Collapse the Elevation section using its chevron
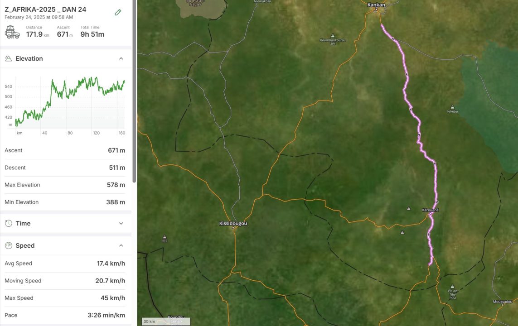 pos(121,58)
